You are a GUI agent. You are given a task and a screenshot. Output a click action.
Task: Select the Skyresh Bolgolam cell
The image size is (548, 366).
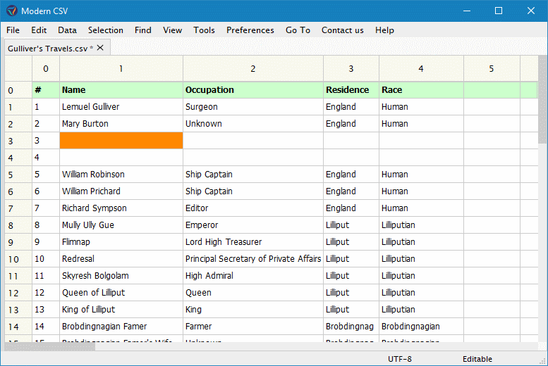(121, 276)
